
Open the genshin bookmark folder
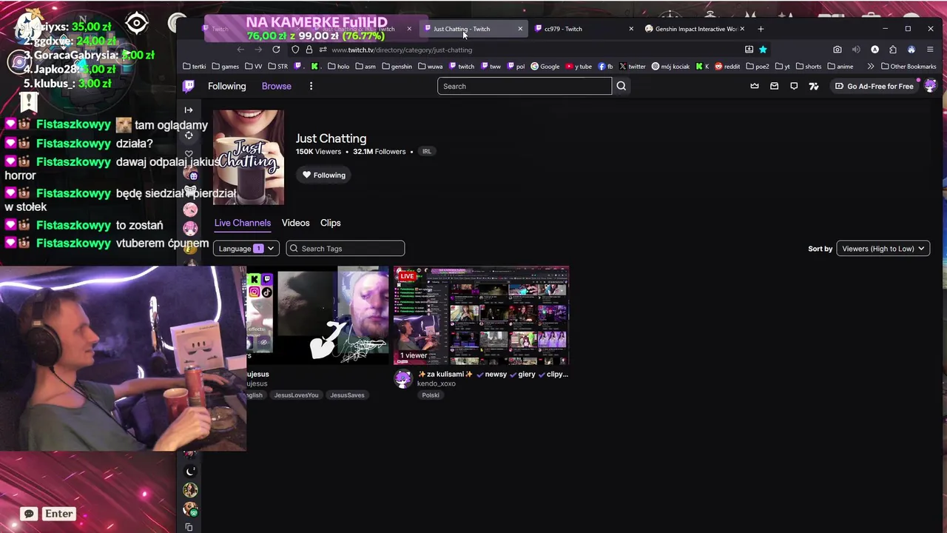tap(397, 66)
